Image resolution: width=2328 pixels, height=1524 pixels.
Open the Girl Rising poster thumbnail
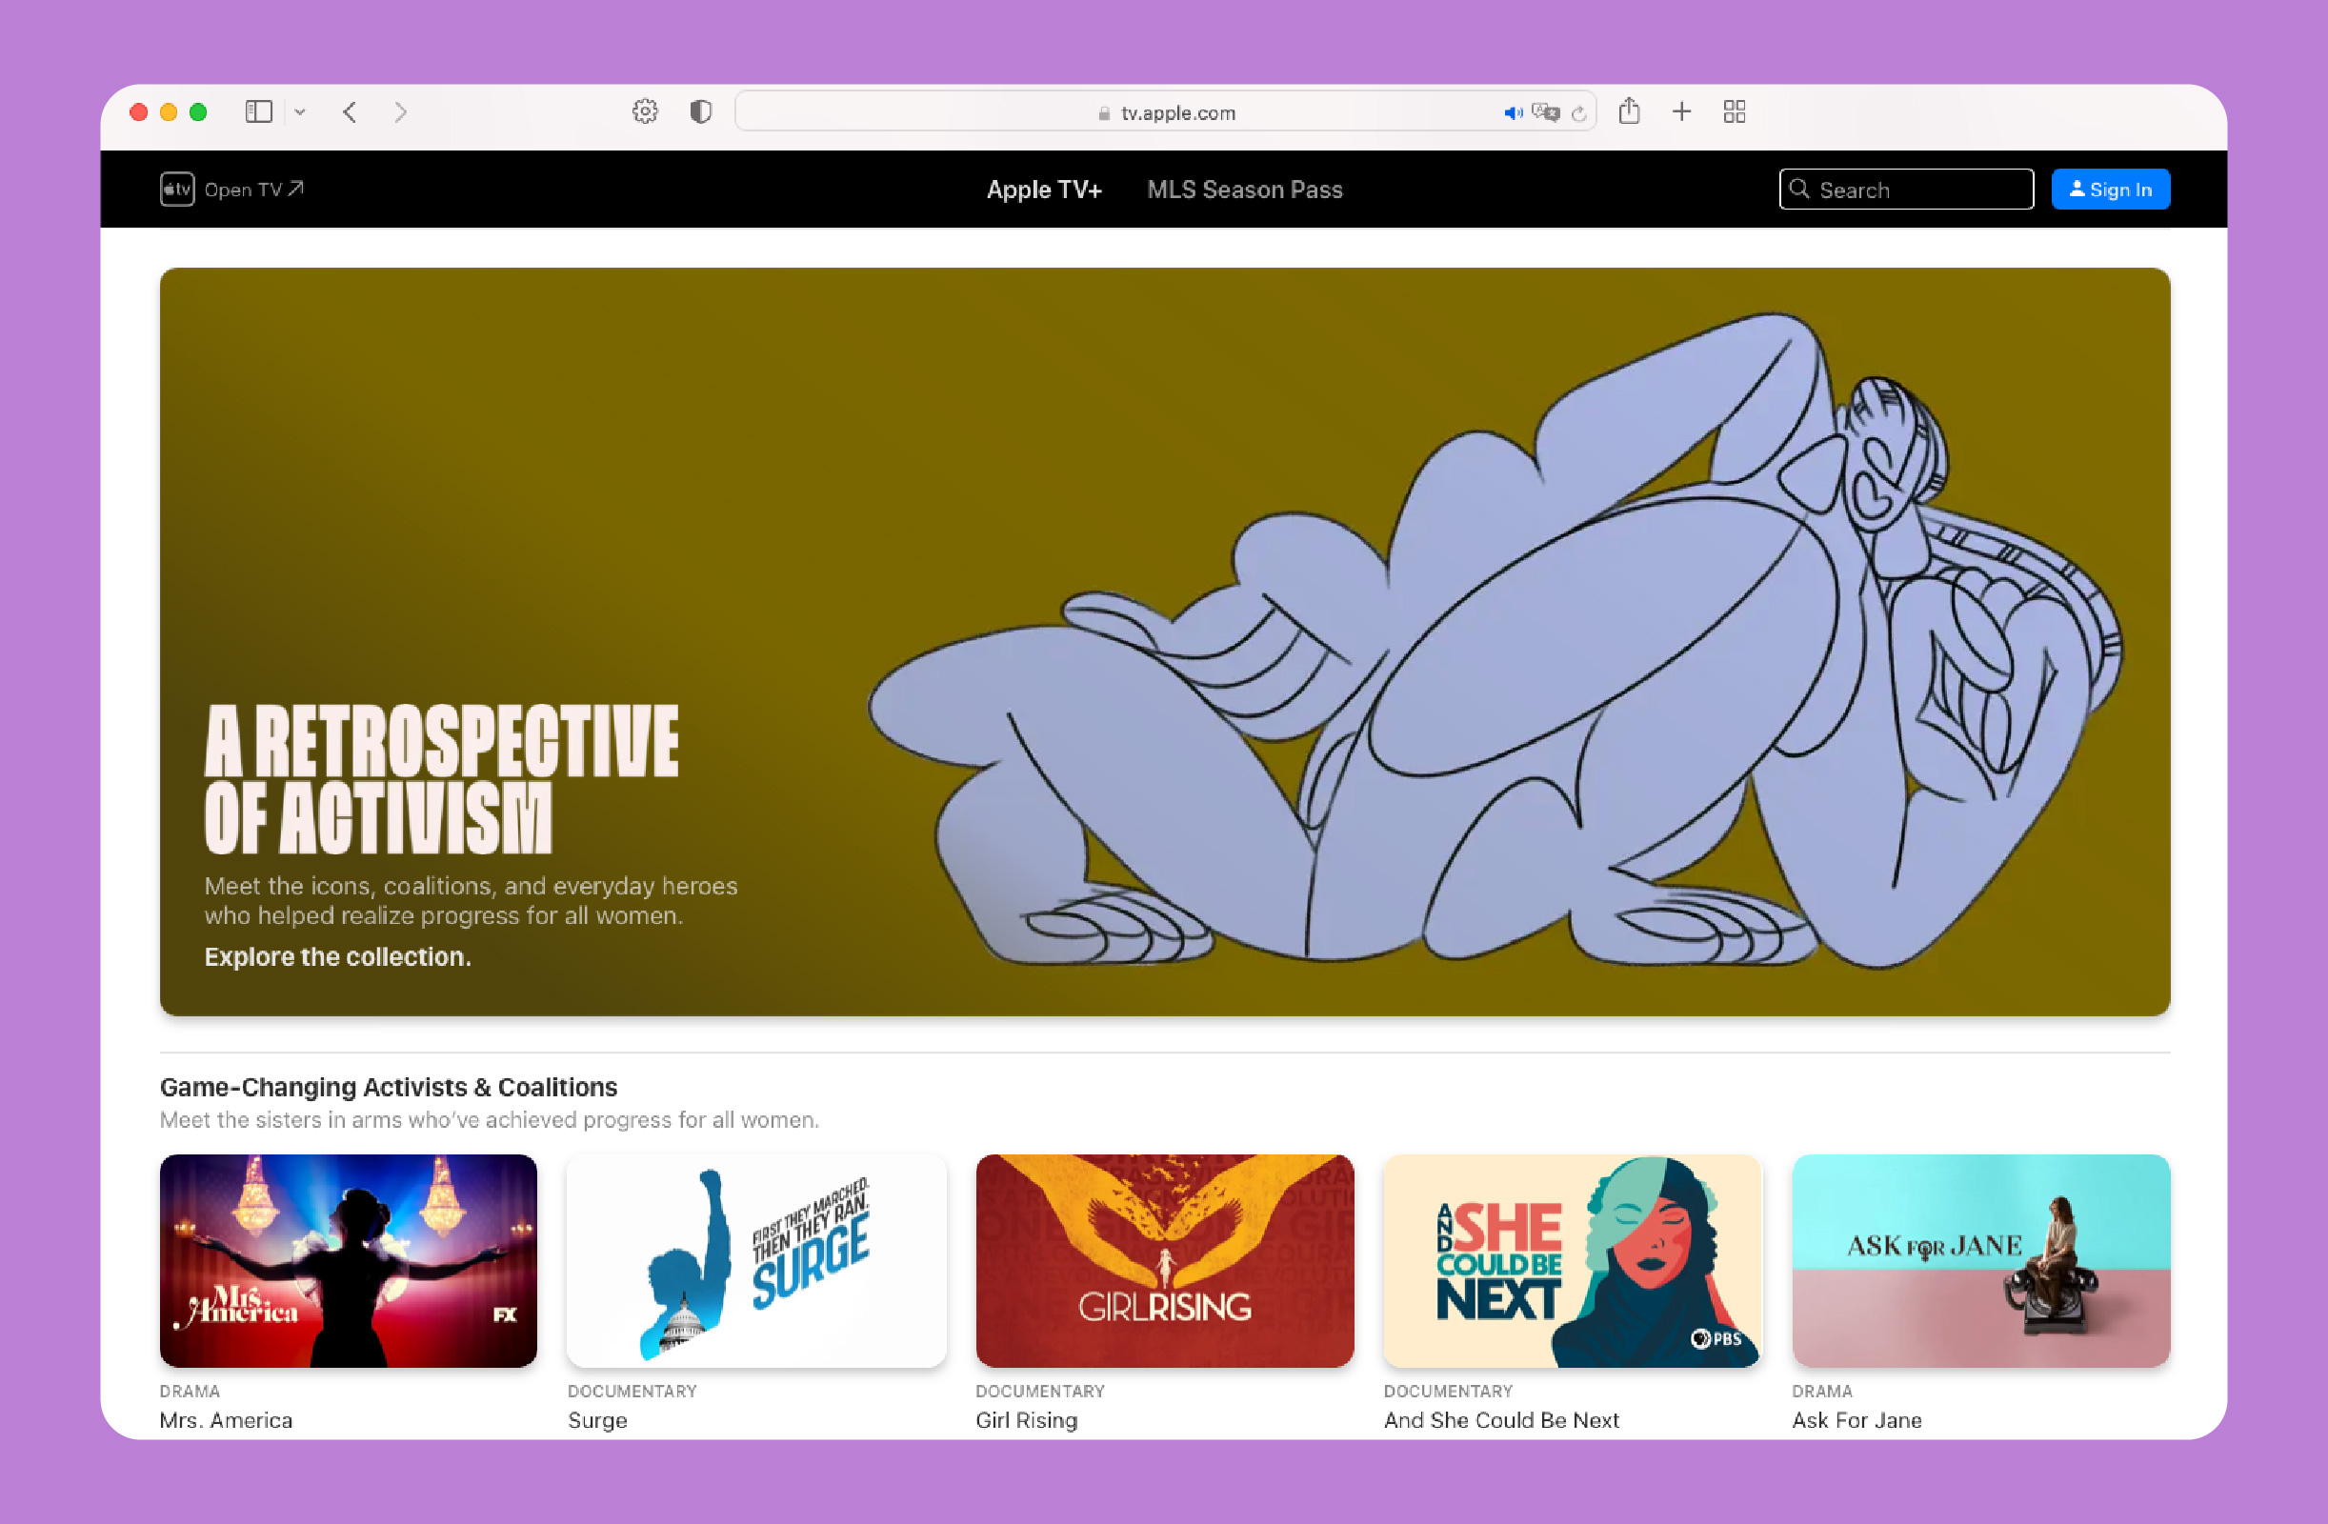[1164, 1261]
